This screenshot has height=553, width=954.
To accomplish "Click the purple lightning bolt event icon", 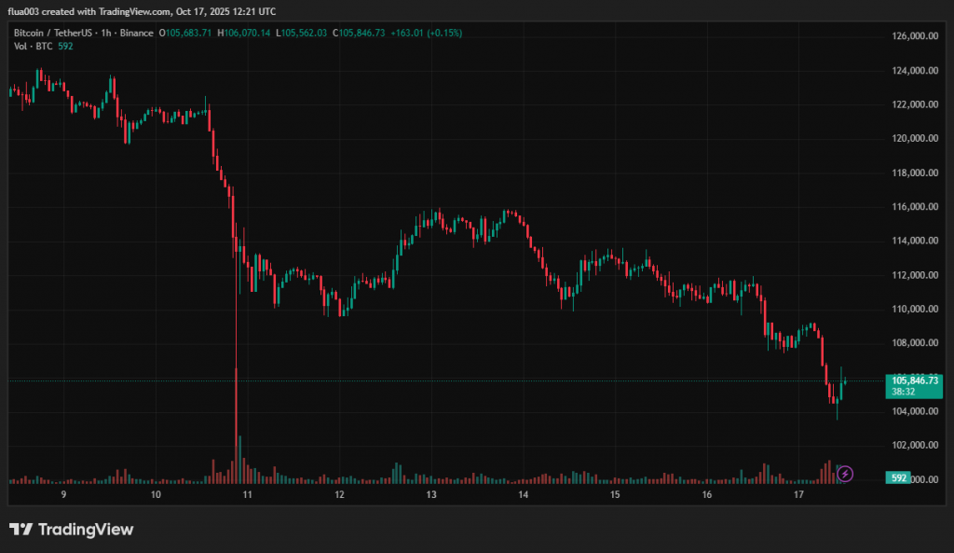I will (845, 474).
